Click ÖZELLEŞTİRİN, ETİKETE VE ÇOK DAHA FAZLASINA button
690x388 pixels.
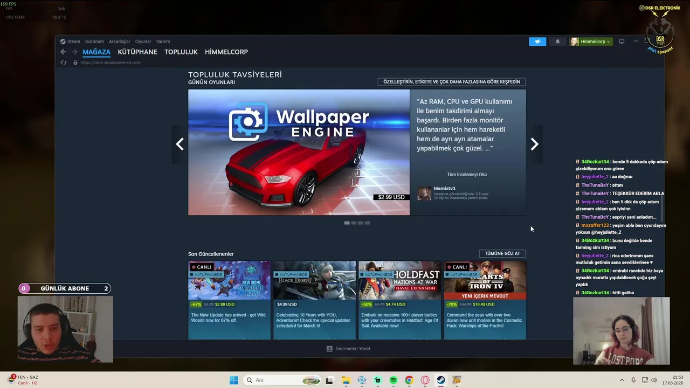[452, 82]
